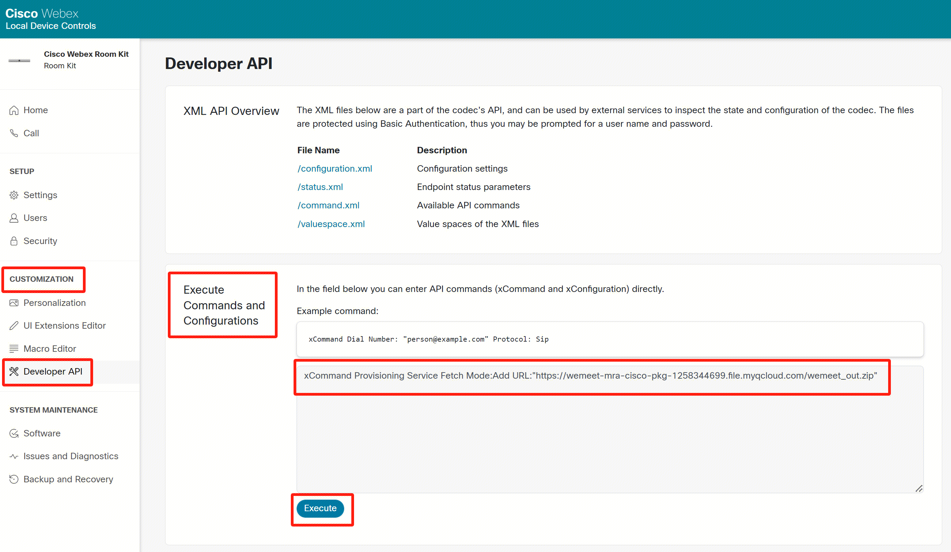Image resolution: width=951 pixels, height=552 pixels.
Task: Click the Security padlock icon
Action: pyautogui.click(x=14, y=241)
